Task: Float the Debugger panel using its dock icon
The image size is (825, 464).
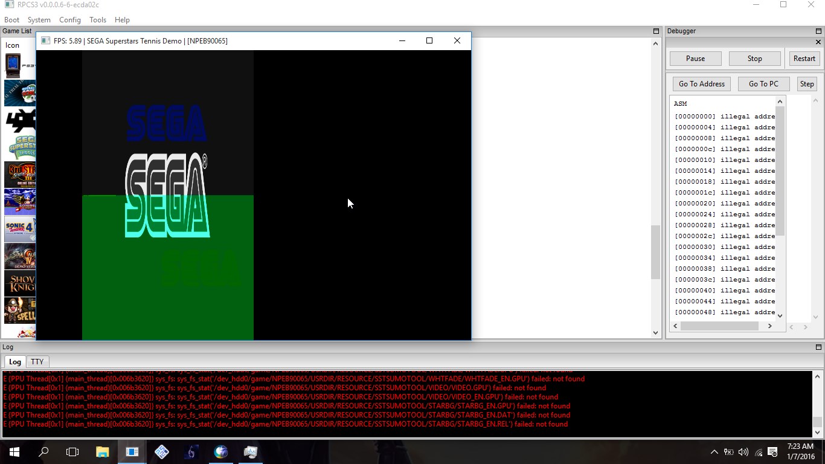Action: pyautogui.click(x=818, y=31)
